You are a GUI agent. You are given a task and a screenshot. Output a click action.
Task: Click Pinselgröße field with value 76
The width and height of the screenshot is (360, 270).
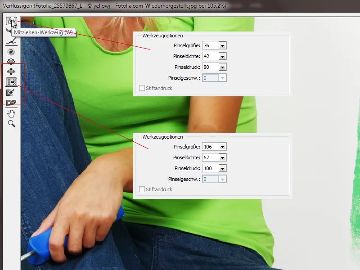point(211,45)
